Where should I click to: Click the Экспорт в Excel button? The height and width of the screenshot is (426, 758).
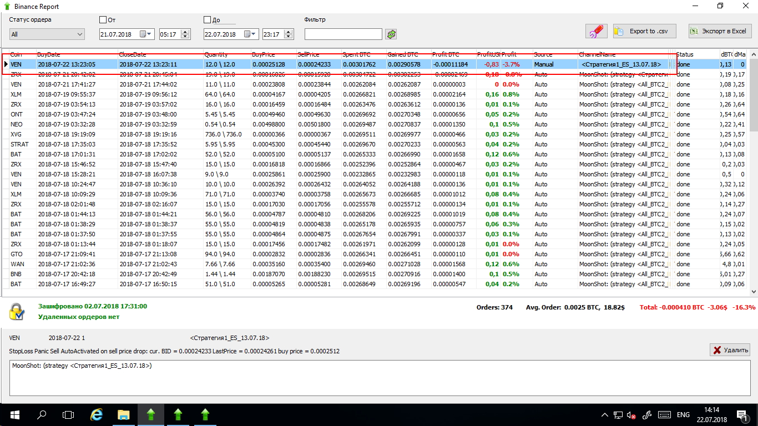click(720, 32)
